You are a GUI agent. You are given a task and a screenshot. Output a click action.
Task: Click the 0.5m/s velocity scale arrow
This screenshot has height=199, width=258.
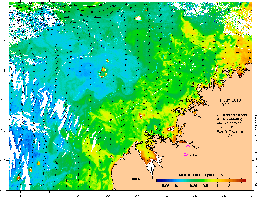pos(226,135)
